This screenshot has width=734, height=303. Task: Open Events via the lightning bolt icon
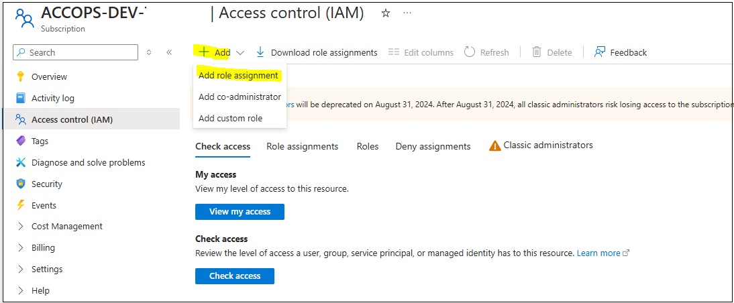(x=20, y=205)
